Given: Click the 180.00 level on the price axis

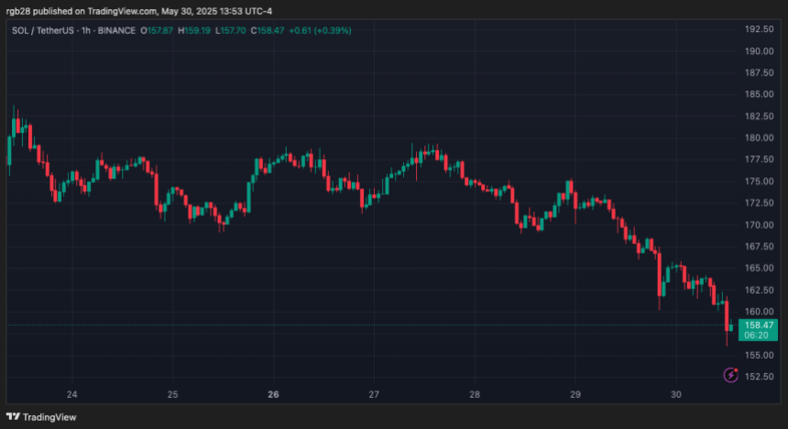Looking at the screenshot, I should 760,138.
